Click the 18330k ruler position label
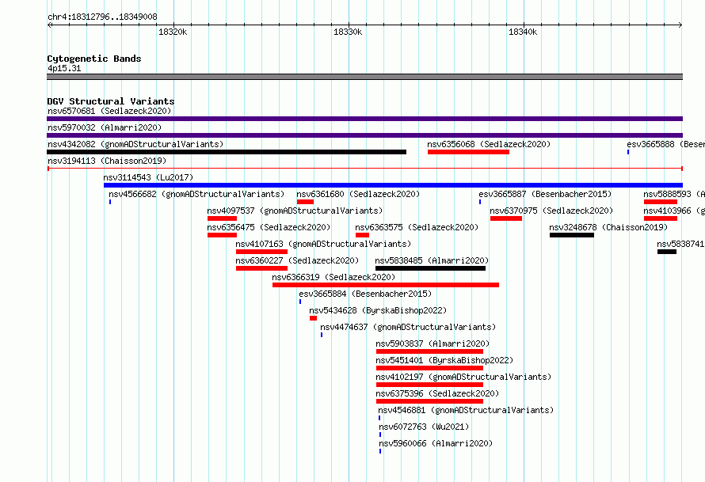 point(348,32)
